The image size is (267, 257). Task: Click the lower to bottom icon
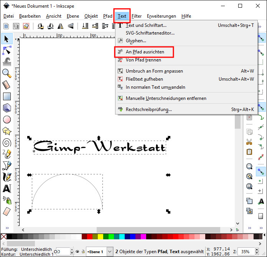click(85, 26)
